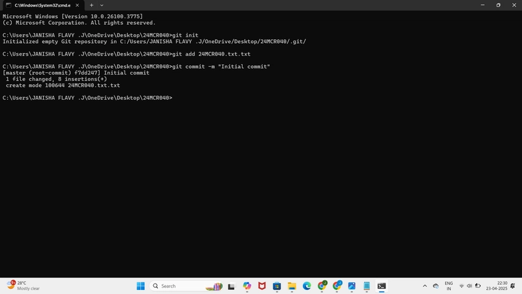Click the cmd icon in the terminal tab

point(8,5)
